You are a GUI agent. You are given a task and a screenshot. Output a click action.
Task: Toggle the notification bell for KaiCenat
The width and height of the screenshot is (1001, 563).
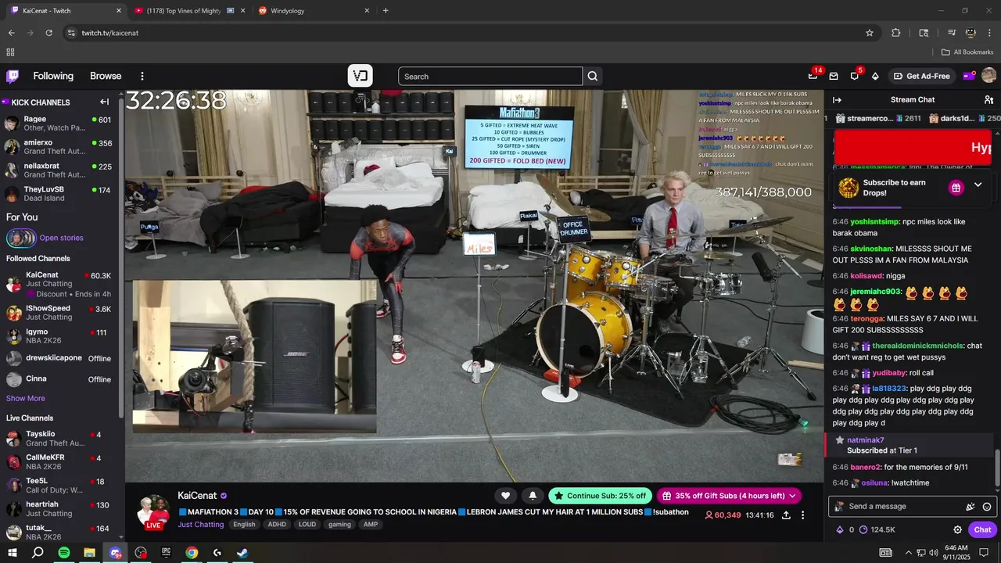click(x=533, y=495)
